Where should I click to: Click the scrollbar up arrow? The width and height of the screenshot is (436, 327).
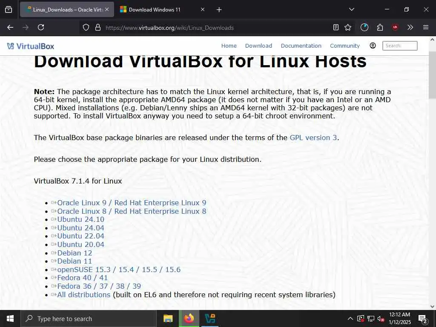click(432, 40)
